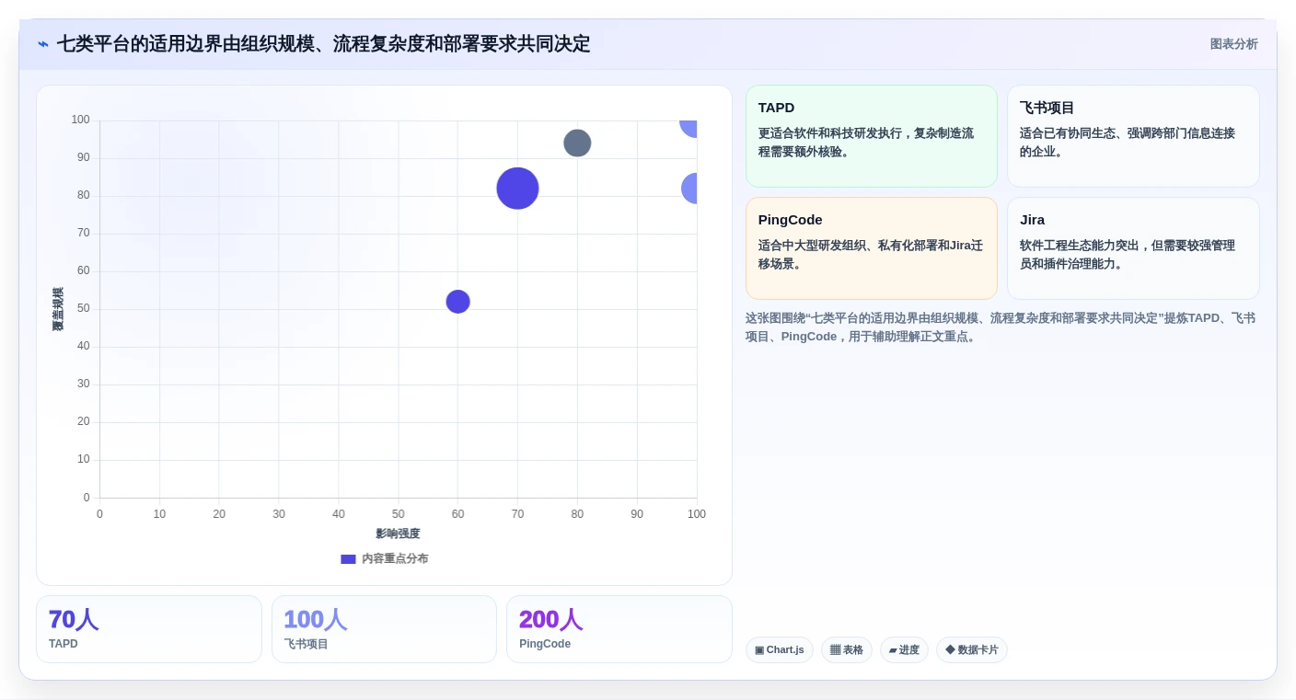Open the 飞书项目 description card
The width and height of the screenshot is (1296, 700).
pyautogui.click(x=1133, y=136)
